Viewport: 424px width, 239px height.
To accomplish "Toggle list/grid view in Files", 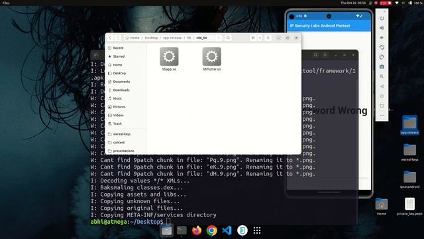I will (253, 38).
